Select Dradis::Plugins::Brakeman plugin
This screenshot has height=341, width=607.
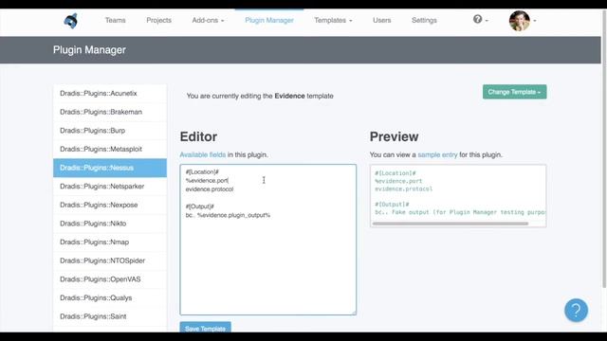pyautogui.click(x=110, y=112)
